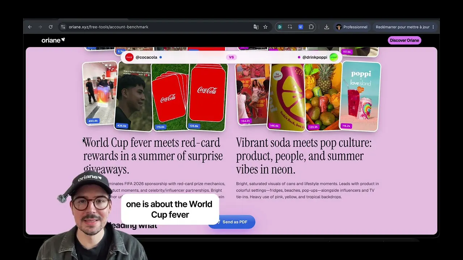The image size is (463, 260).
Task: Click Redémarrer pour mettre à jour
Action: [405, 27]
